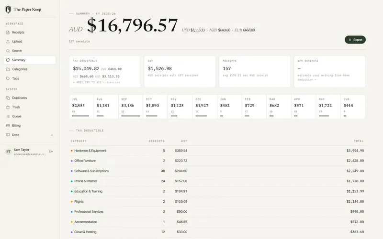The height and width of the screenshot is (239, 383).
Task: Click the Upload icon in sidebar
Action: (x=8, y=42)
